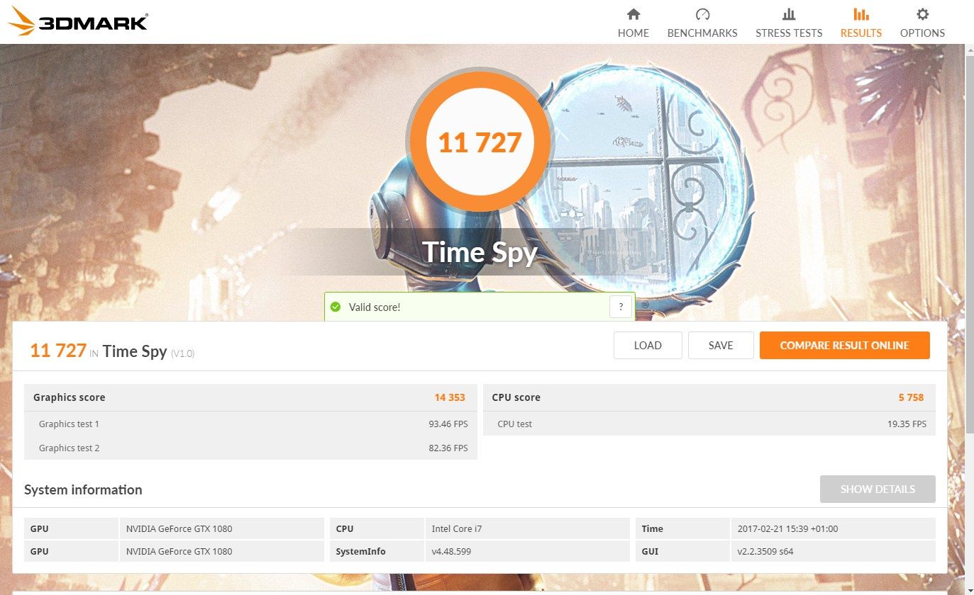Click the 3DMark logo
974x595 pixels.
click(78, 21)
